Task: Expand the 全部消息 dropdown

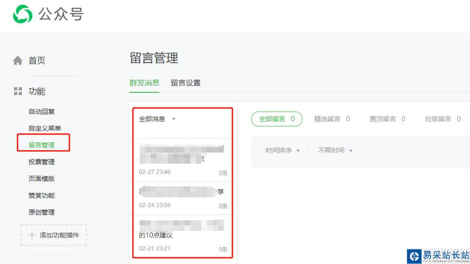Action: click(x=173, y=119)
